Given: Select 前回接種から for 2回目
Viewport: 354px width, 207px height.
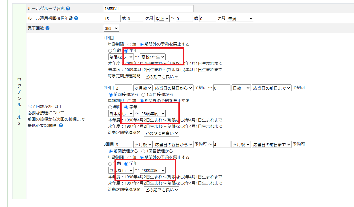Looking at the screenshot, I should [x=111, y=94].
